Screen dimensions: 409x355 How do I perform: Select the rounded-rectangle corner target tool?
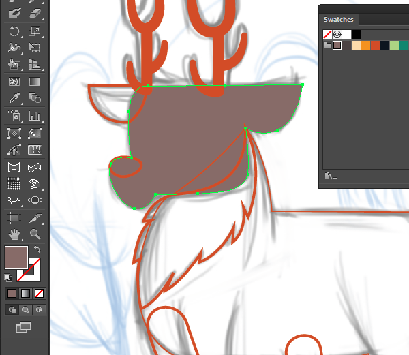pyautogui.click(x=14, y=134)
